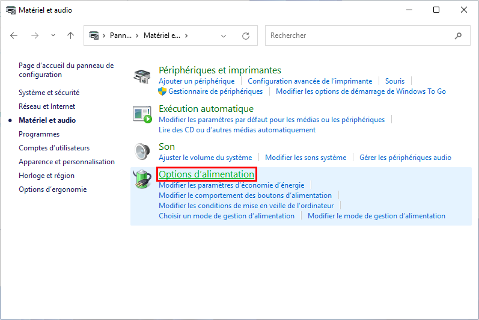Click the Back arrow button
The image size is (479, 320).
[14, 35]
